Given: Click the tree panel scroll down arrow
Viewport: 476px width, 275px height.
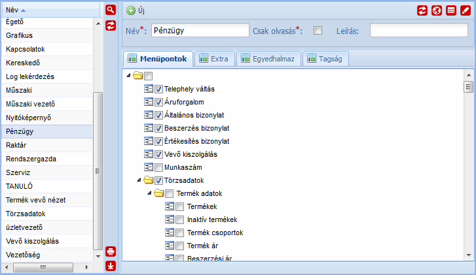Looking at the screenshot, I should (x=469, y=255).
